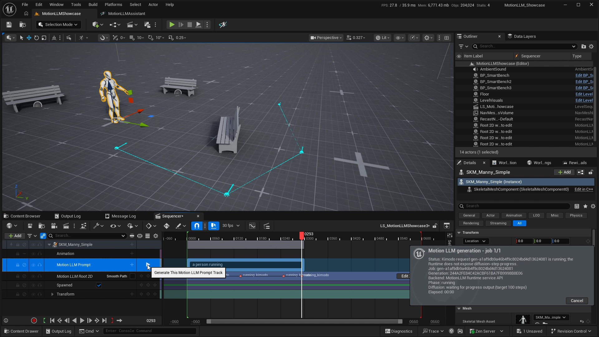Open the Perspective viewport dropdown
The image size is (599, 337).
point(326,38)
